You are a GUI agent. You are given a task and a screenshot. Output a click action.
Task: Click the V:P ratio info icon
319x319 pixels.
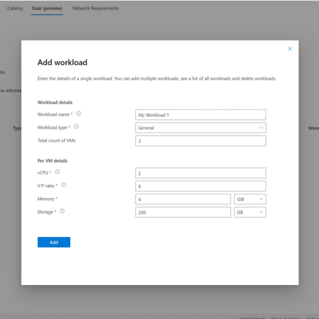coord(64,185)
